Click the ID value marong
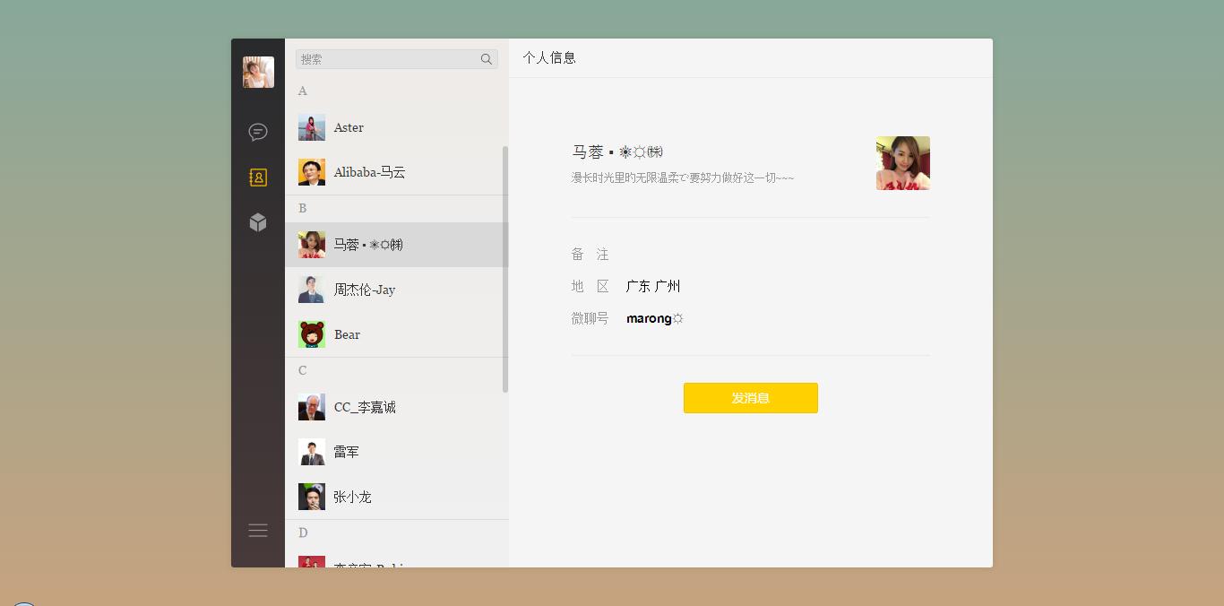The image size is (1224, 606). 655,318
